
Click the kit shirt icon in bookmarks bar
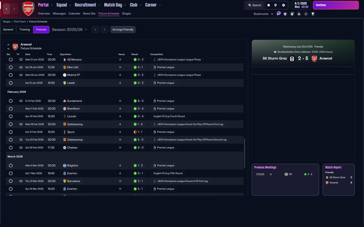[x=285, y=14]
